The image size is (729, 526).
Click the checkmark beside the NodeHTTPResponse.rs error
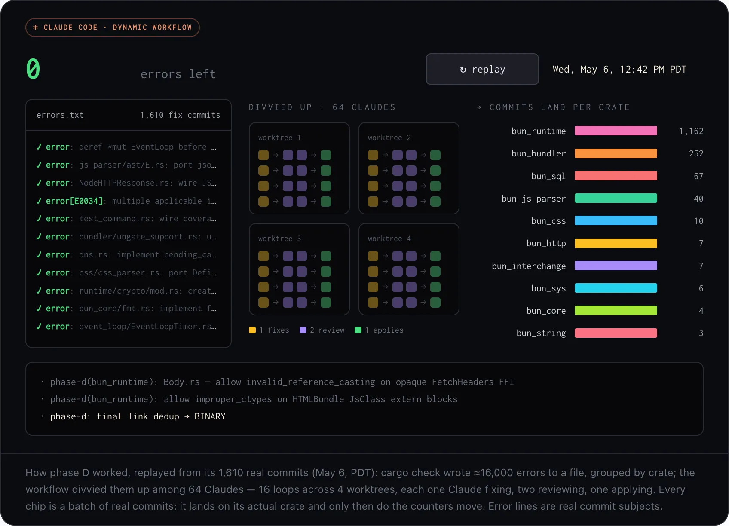[39, 183]
